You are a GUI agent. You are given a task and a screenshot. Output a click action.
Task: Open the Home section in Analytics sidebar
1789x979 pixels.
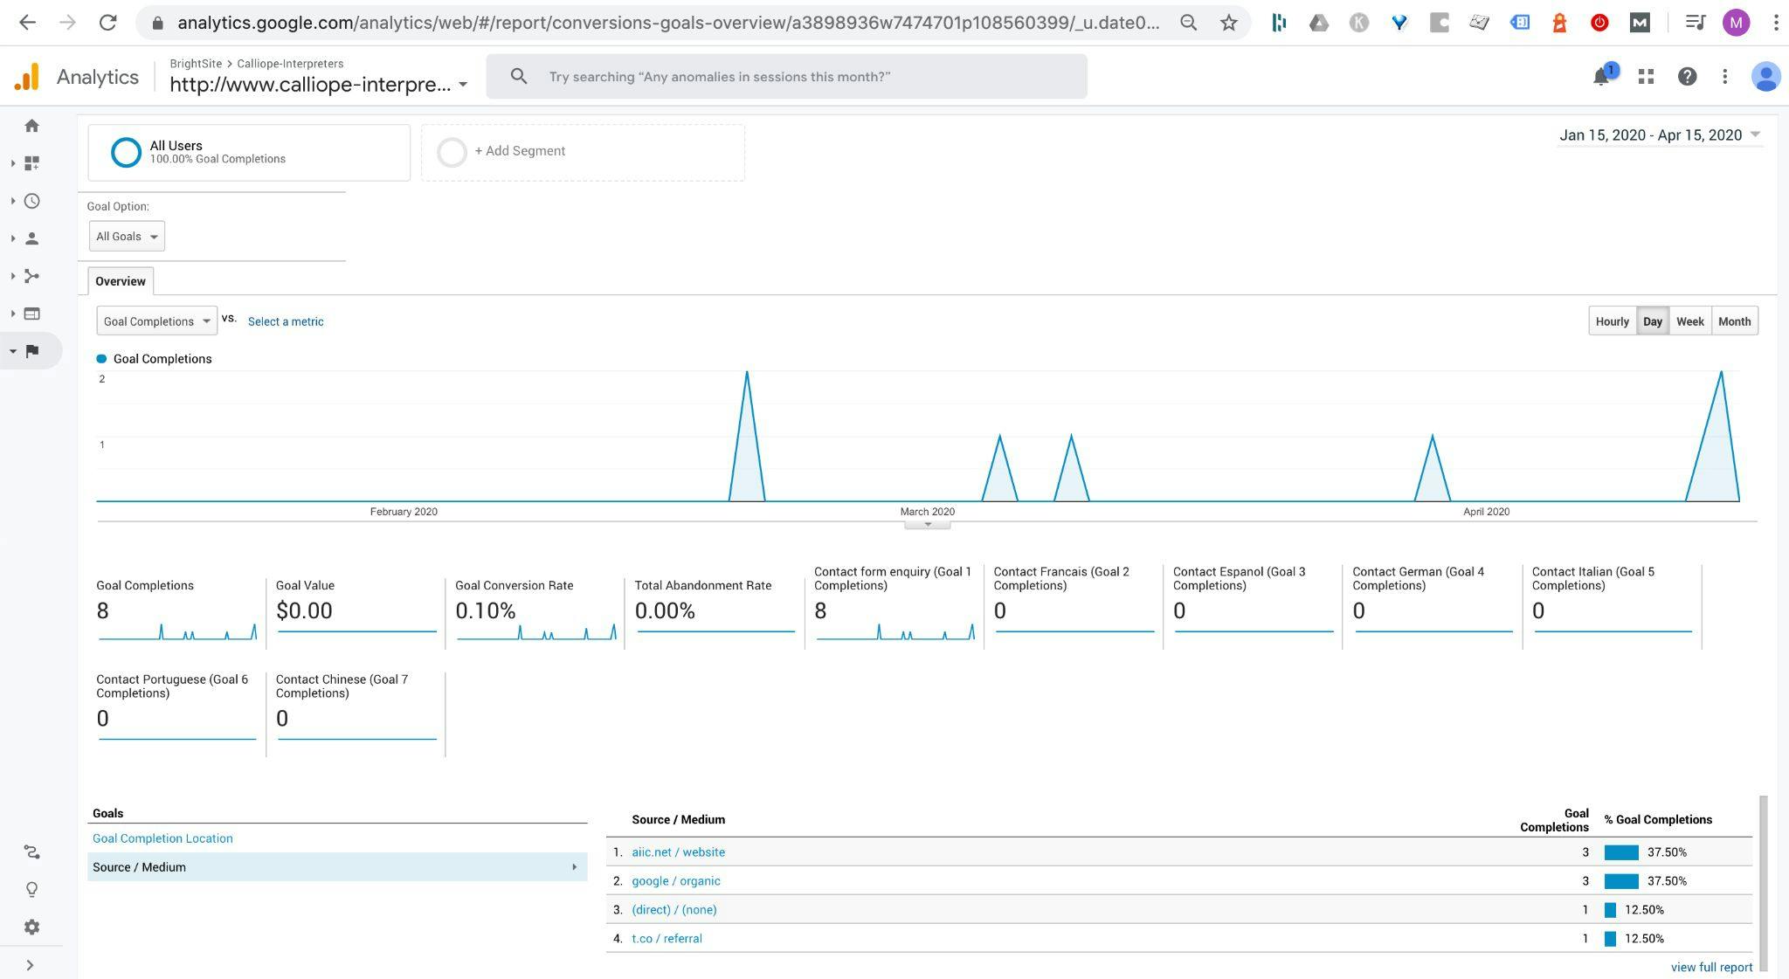tap(32, 126)
